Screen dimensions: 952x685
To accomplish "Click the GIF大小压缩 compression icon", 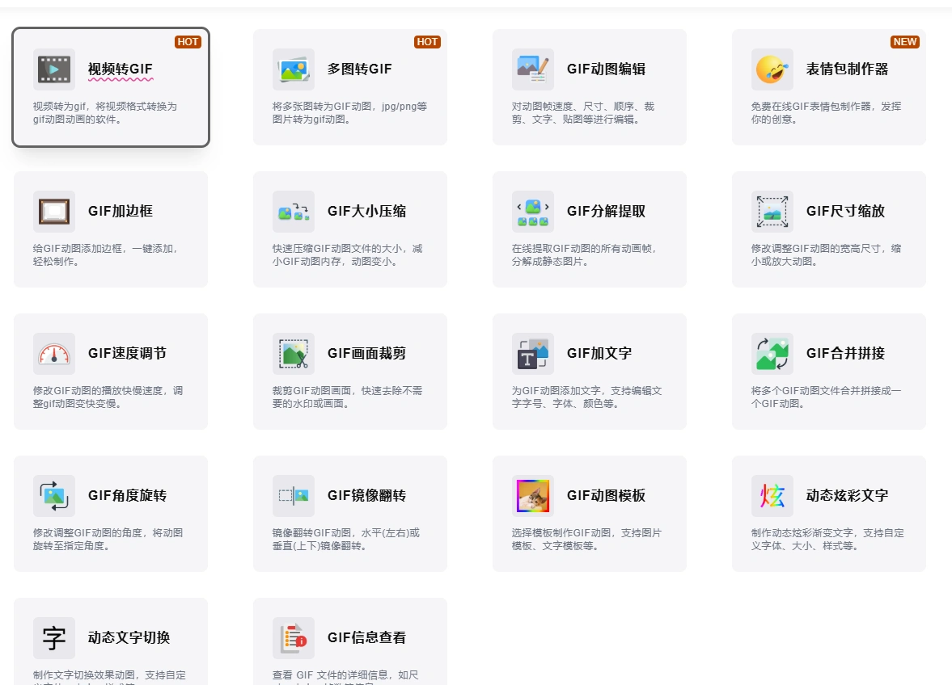I will pyautogui.click(x=293, y=212).
